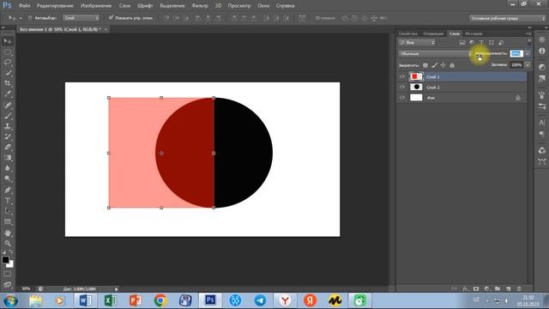This screenshot has height=309, width=549.
Task: Select the Clone Stamp tool
Action: point(8,126)
